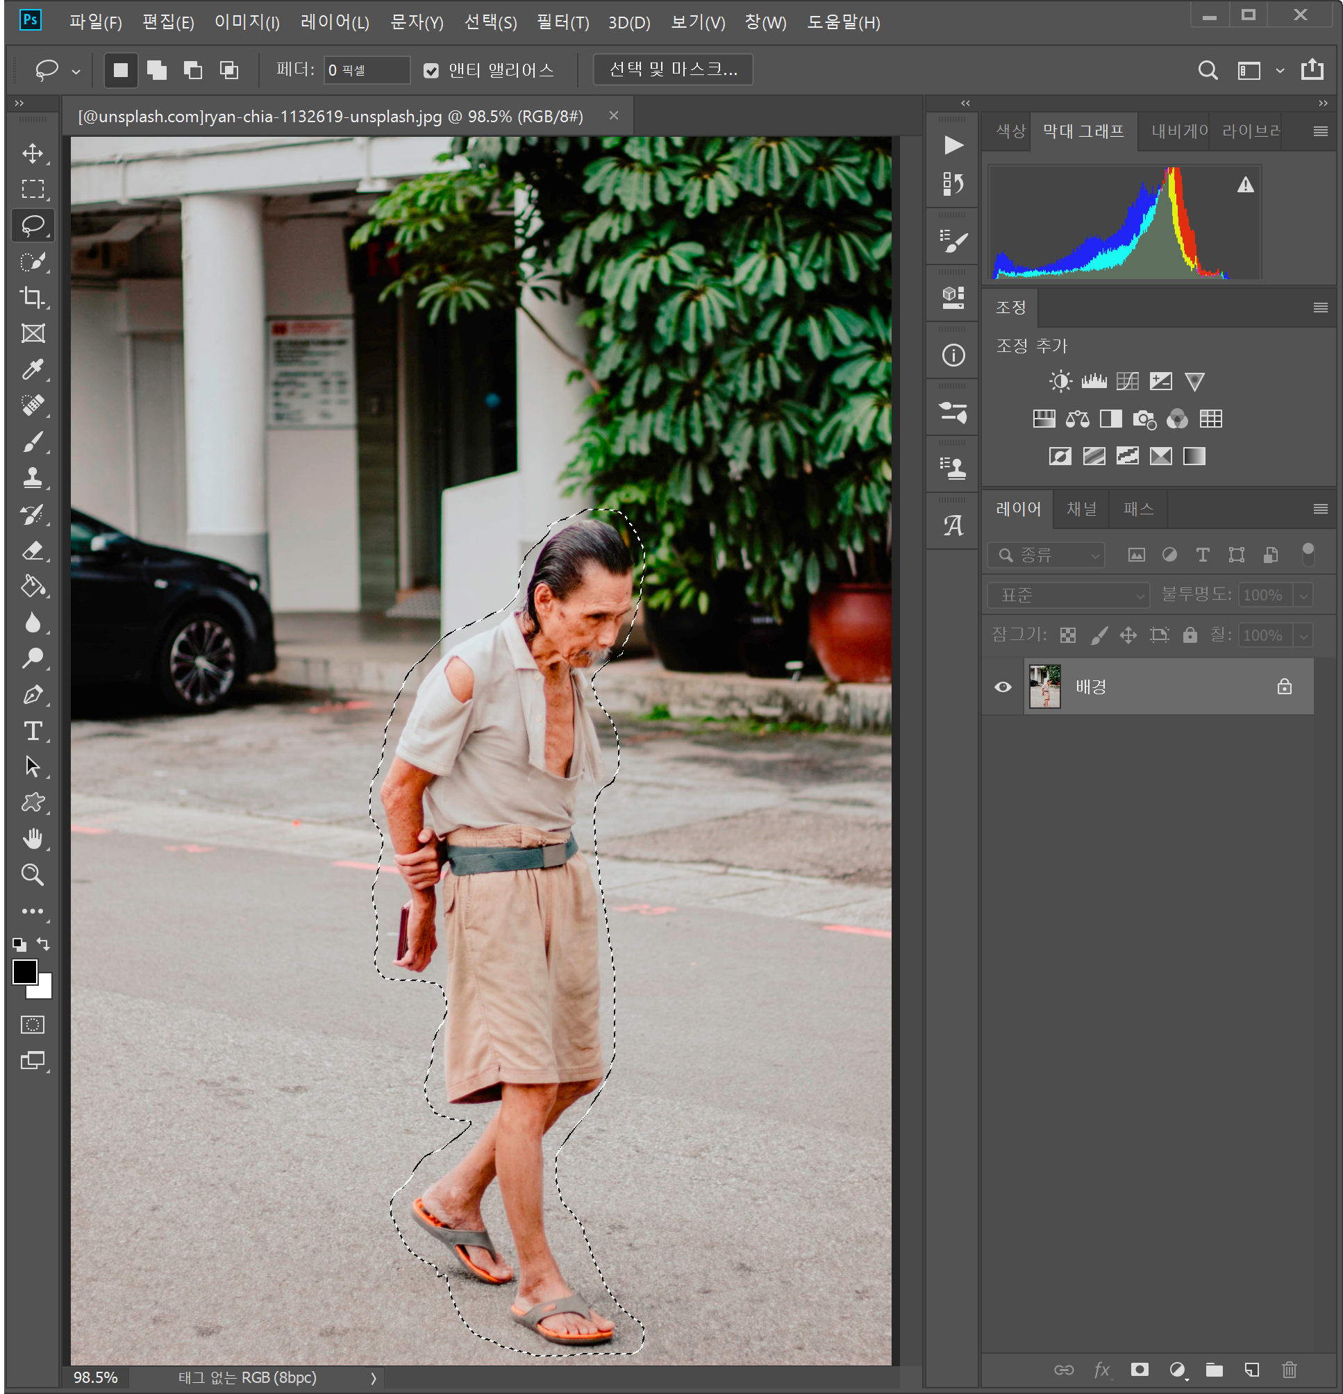
Task: Click the 선택 및 마스크 button
Action: 673,69
